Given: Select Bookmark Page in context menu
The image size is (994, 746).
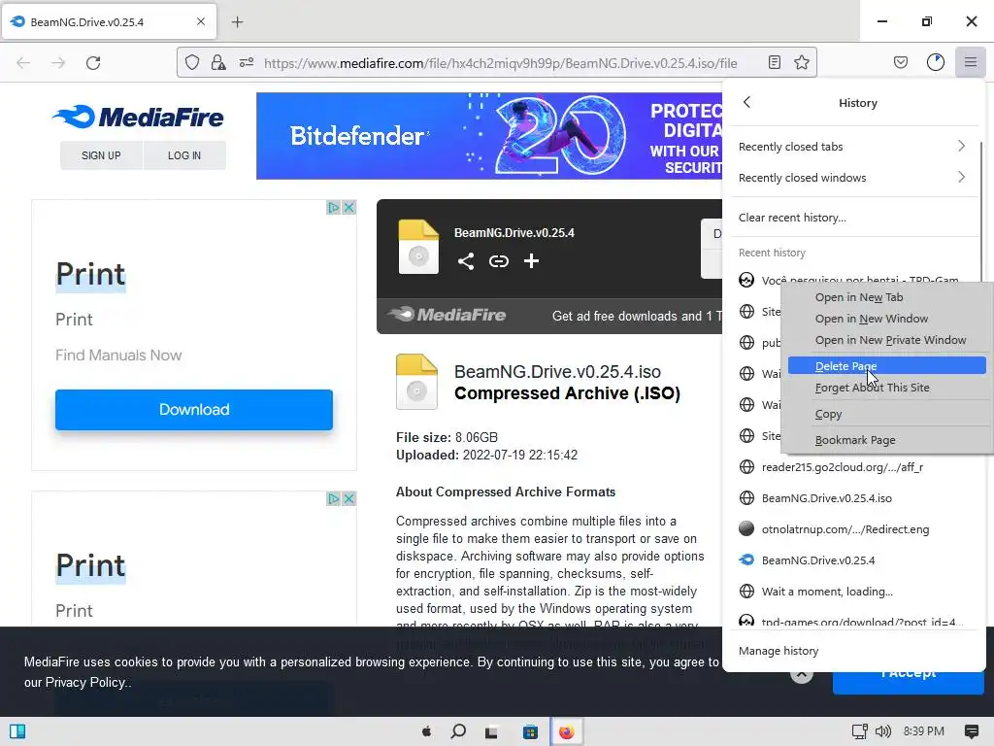Looking at the screenshot, I should [886, 440].
